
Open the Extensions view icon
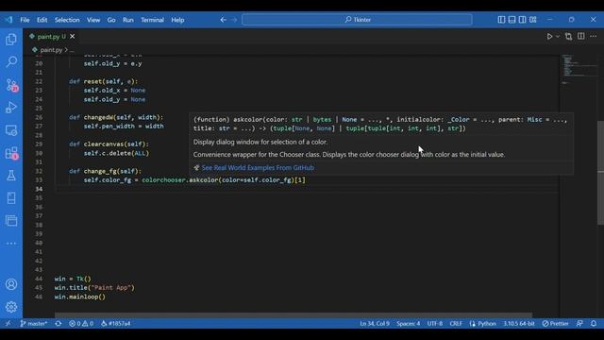tap(11, 153)
